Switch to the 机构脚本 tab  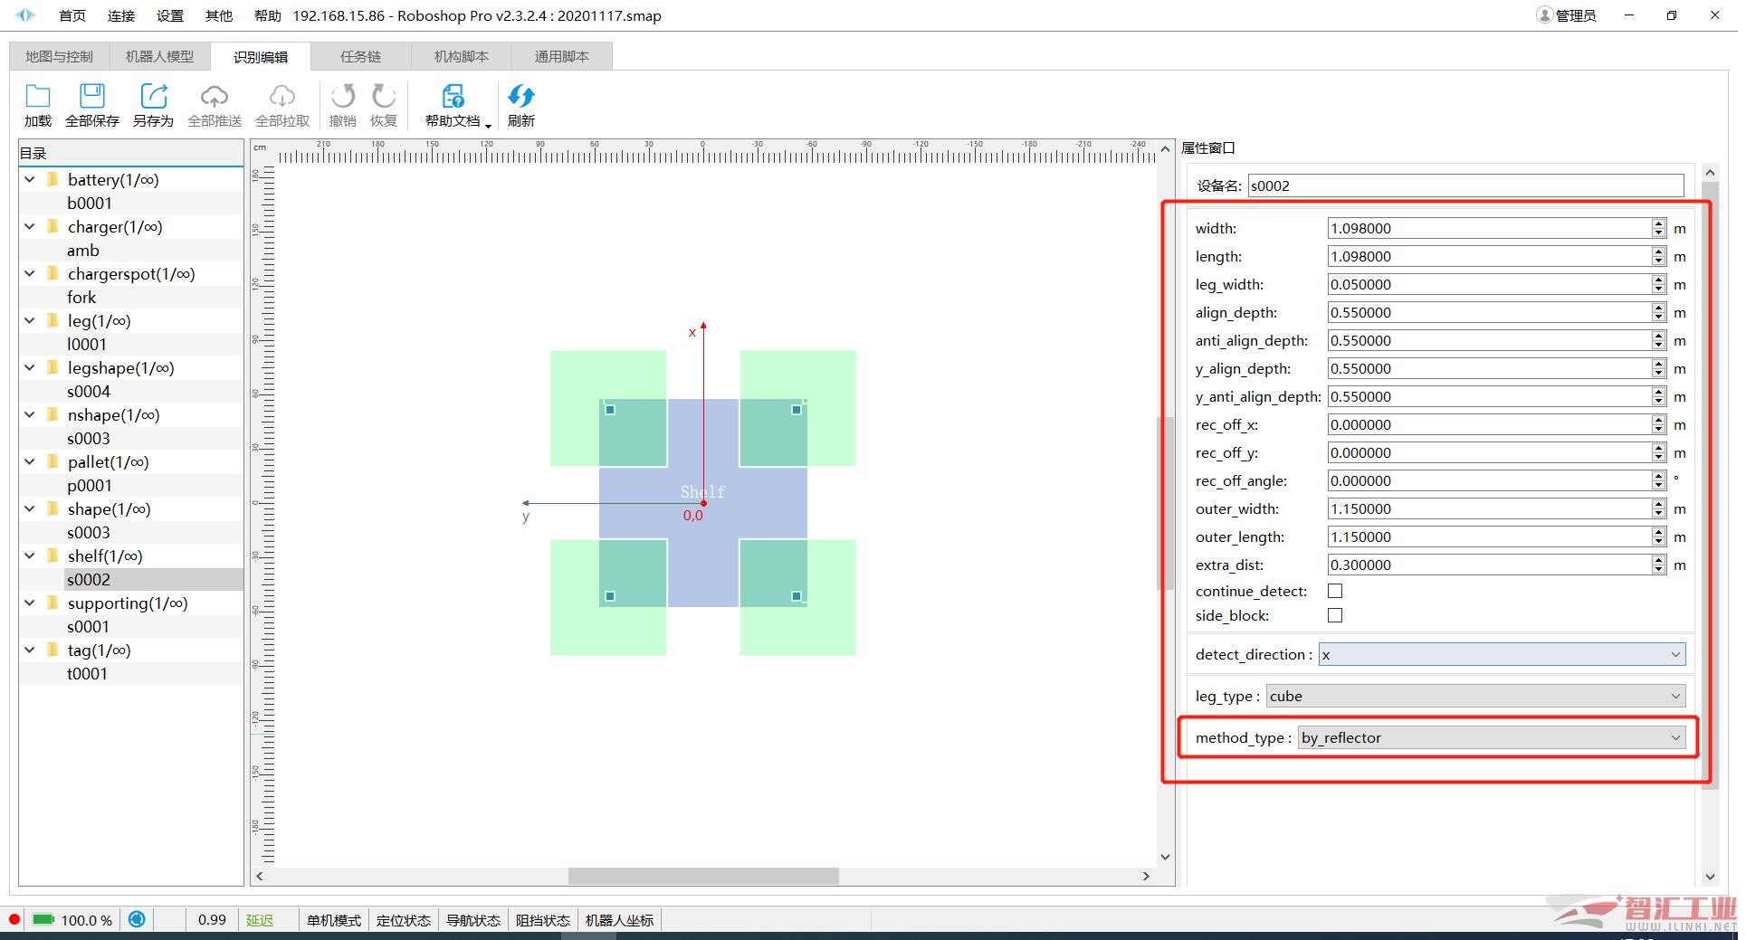click(x=462, y=56)
